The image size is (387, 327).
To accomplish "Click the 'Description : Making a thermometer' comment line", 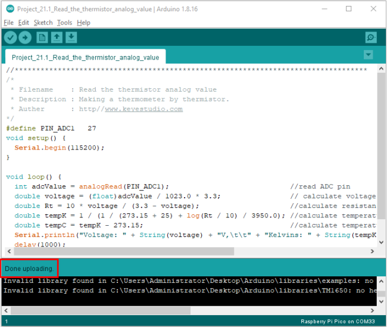I will [x=120, y=99].
